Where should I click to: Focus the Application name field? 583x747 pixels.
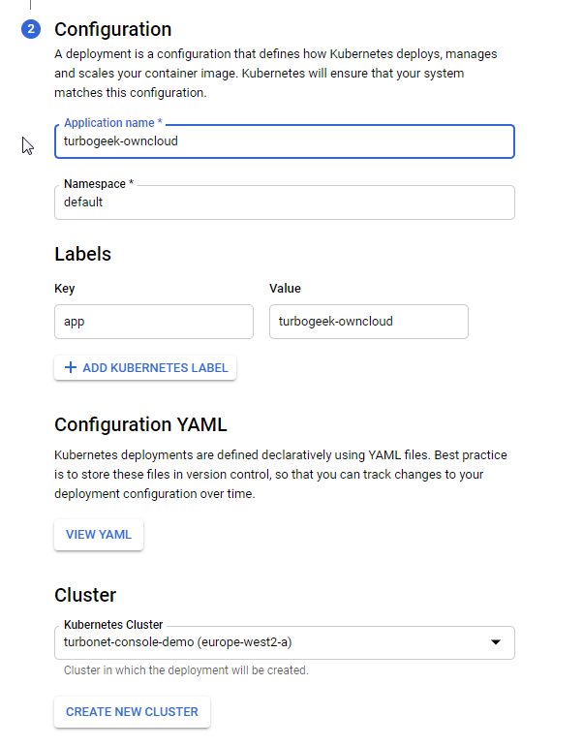point(285,141)
